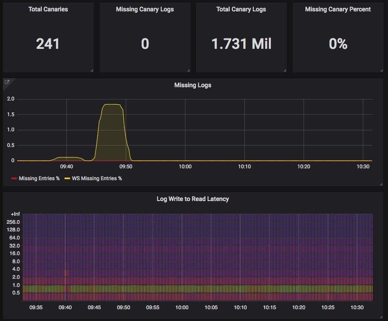Click the Missing Canary Percent panel title
Viewport: 388px width, 321px height.
click(337, 9)
